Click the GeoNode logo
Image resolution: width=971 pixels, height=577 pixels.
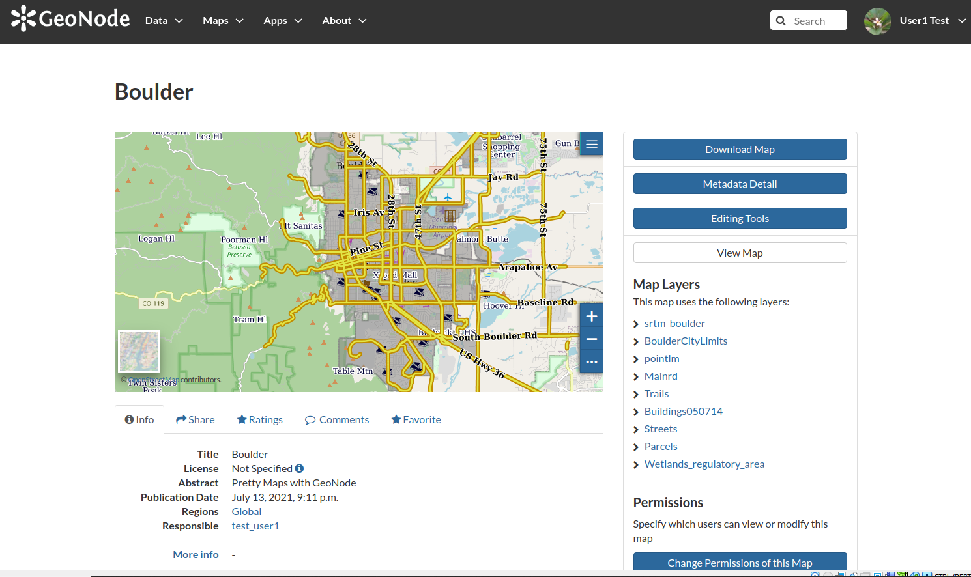(x=70, y=19)
